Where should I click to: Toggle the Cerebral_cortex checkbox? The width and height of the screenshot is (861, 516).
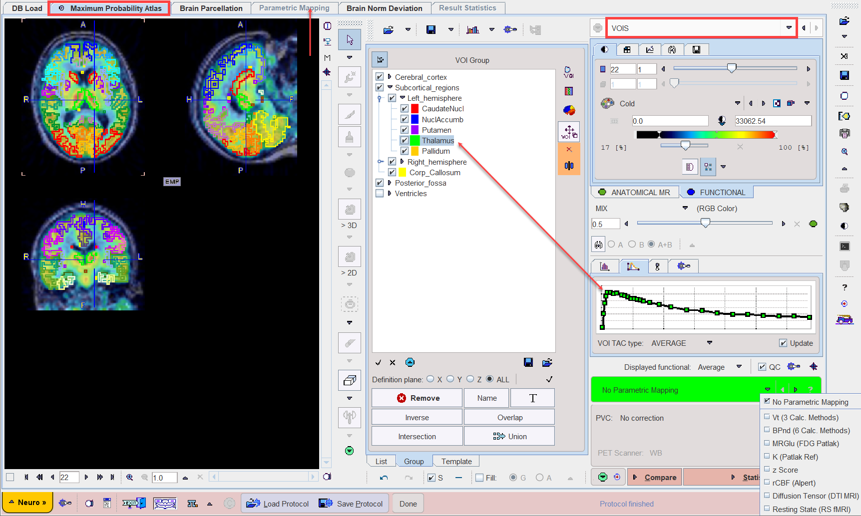point(380,77)
